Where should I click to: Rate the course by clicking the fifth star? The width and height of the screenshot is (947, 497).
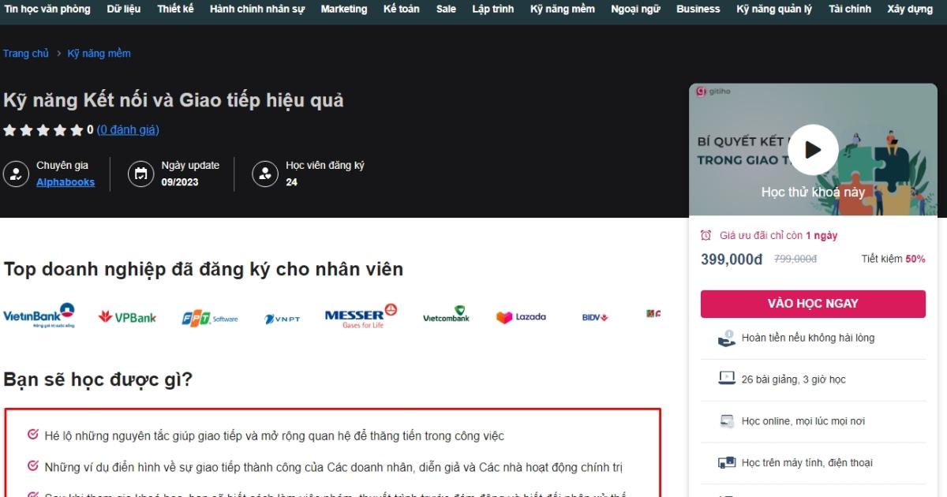[x=76, y=129]
